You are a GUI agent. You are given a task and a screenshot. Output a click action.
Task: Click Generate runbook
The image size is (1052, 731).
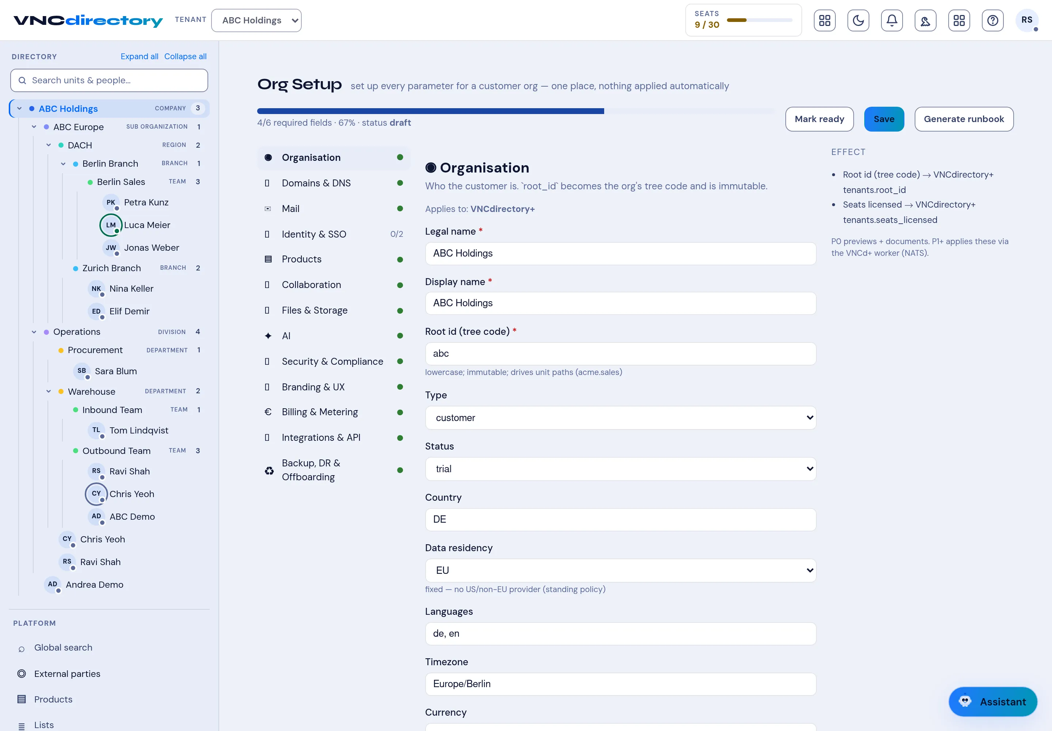click(x=964, y=119)
